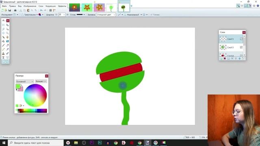Toggle the Colors window button

click(249, 6)
